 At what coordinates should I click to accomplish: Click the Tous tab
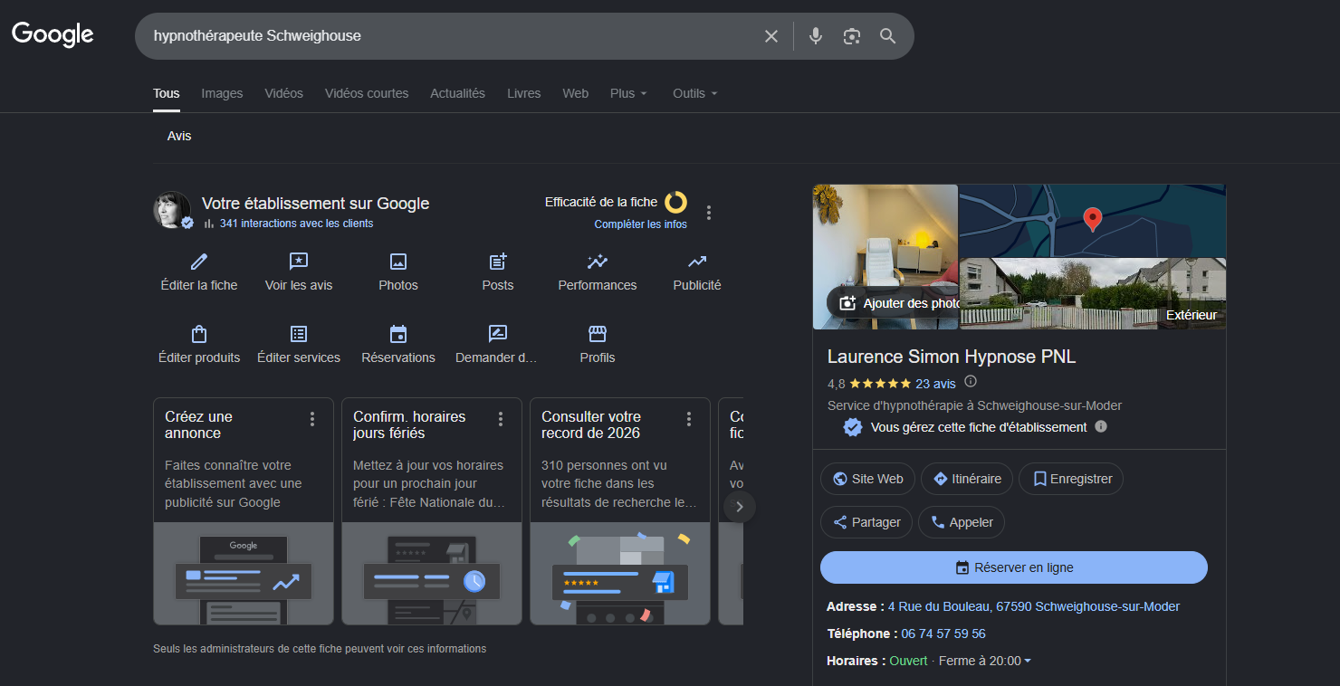(x=167, y=93)
